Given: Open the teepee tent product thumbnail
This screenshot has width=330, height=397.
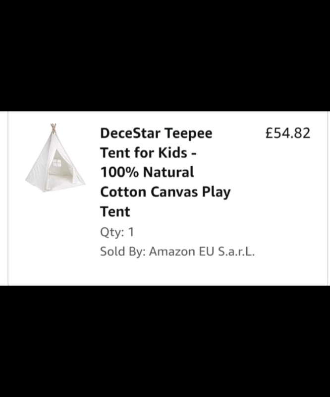Looking at the screenshot, I should point(55,158).
